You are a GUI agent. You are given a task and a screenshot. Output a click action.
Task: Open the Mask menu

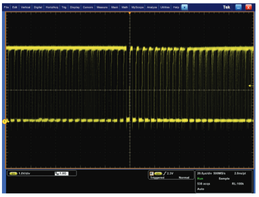point(115,7)
